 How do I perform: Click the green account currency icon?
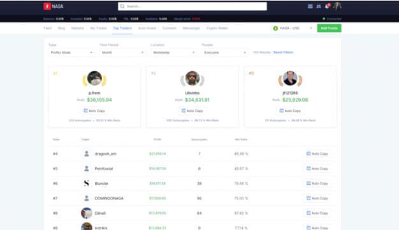coord(275,29)
